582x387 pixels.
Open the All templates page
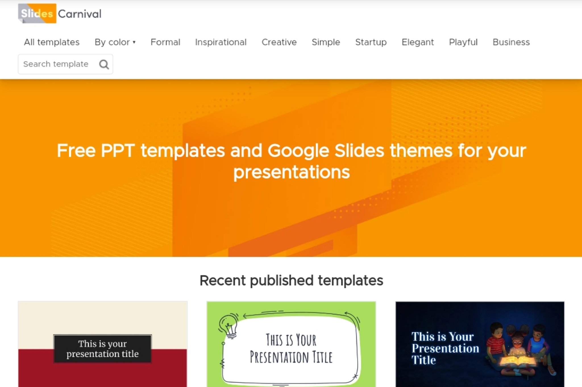[x=51, y=42]
